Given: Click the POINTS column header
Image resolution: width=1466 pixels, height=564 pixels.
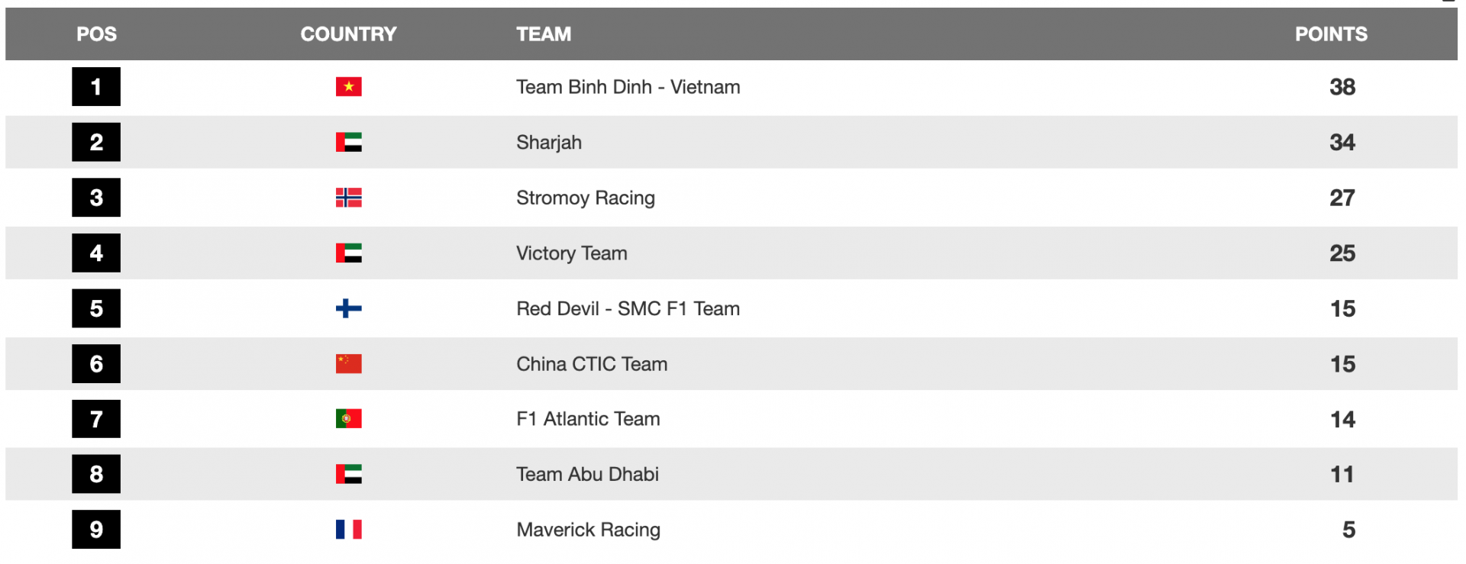Looking at the screenshot, I should click(1331, 34).
